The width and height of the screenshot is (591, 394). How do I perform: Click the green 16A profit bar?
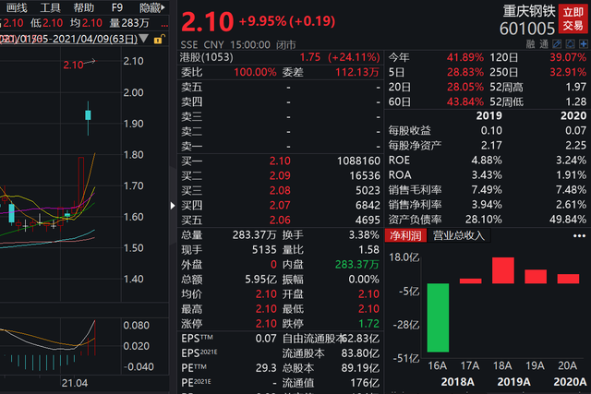coord(438,317)
